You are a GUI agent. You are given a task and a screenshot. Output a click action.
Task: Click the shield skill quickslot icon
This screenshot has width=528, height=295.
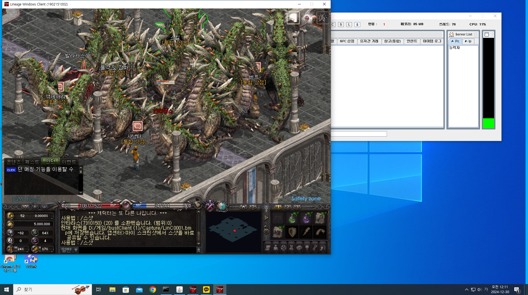pos(293,232)
